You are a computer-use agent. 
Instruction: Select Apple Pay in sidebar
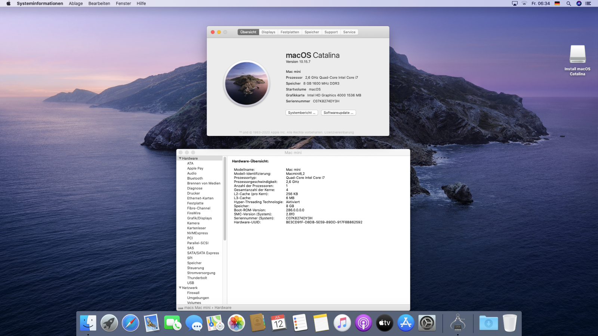[x=195, y=168]
